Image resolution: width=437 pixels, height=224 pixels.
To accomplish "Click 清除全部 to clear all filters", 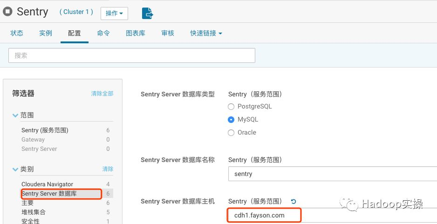I will 102,94.
